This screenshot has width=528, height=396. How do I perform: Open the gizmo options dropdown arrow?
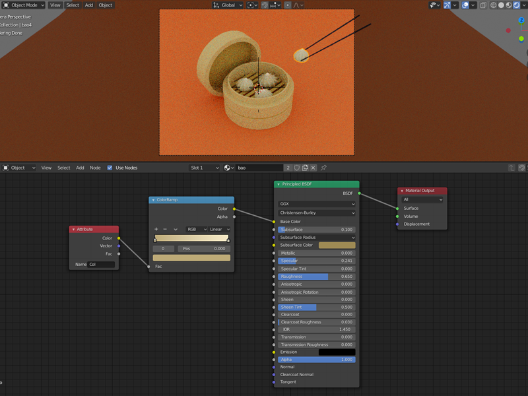pos(455,5)
